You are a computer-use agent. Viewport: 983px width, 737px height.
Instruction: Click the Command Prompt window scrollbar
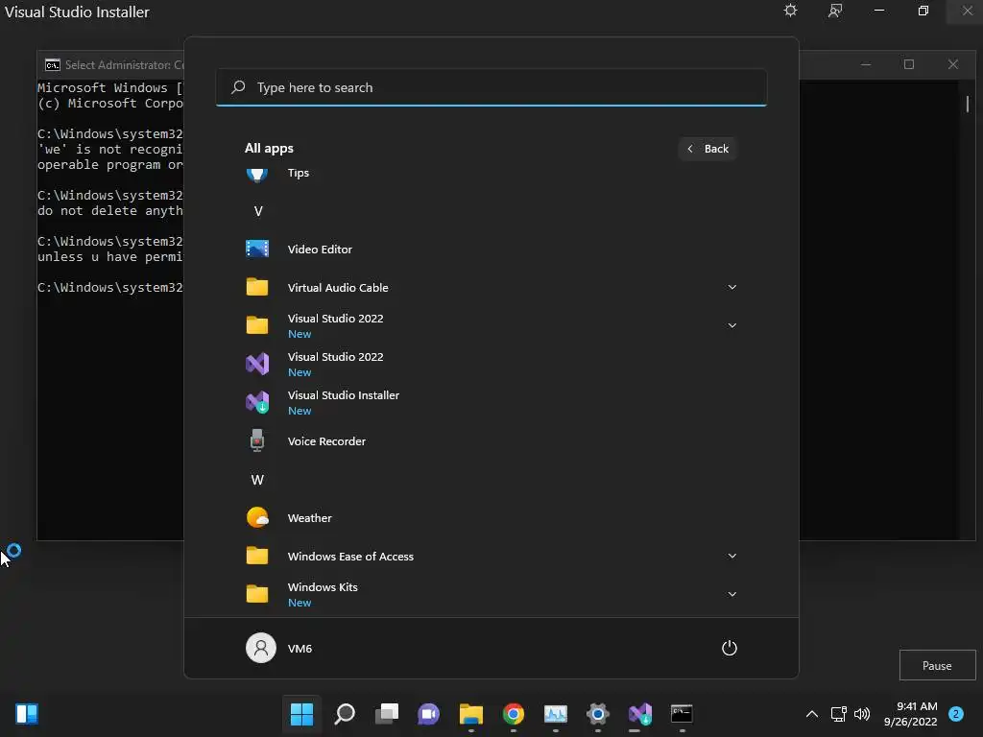[x=968, y=104]
